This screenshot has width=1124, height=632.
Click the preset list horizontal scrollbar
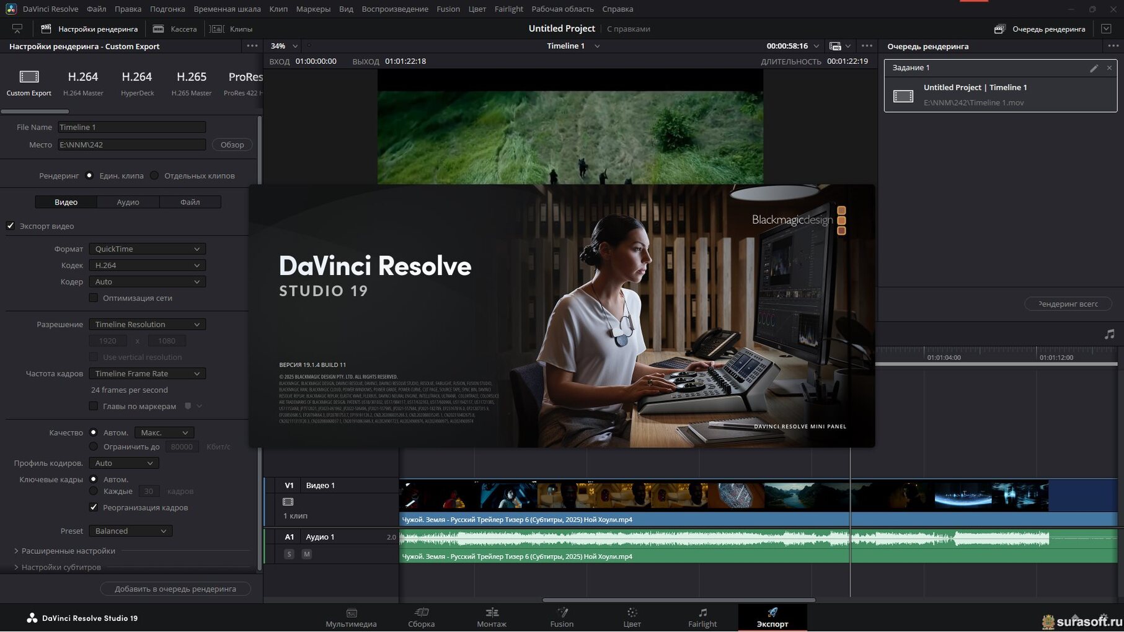click(35, 112)
